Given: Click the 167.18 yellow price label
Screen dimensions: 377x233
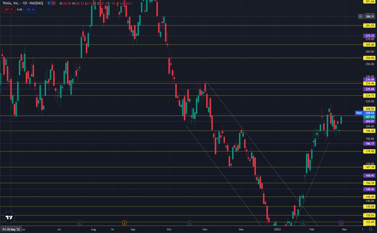Looking at the screenshot, I should (369, 167).
